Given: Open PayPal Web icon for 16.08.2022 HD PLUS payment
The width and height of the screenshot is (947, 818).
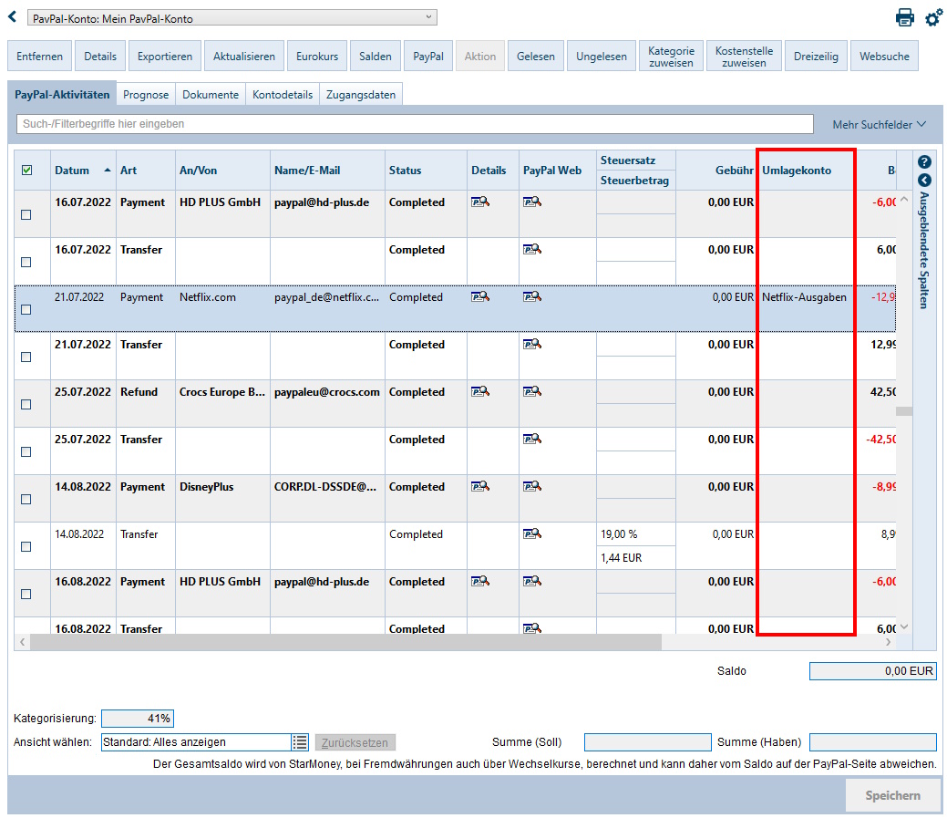Looking at the screenshot, I should (532, 581).
